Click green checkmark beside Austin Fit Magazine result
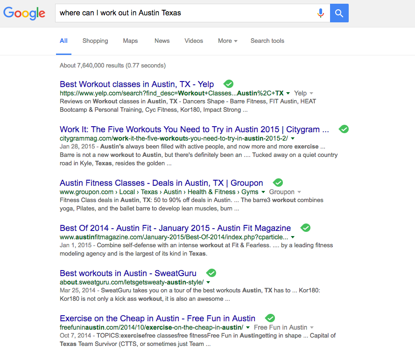This screenshot has height=352, width=415. (305, 228)
